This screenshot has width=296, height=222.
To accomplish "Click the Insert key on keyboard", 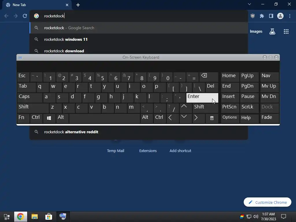I will pyautogui.click(x=230, y=98).
